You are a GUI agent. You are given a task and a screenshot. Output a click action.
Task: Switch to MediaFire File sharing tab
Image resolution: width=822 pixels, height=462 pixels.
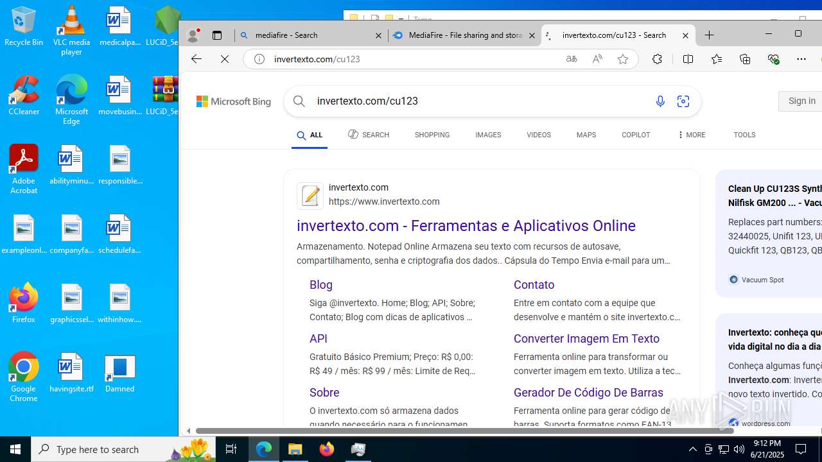[464, 35]
